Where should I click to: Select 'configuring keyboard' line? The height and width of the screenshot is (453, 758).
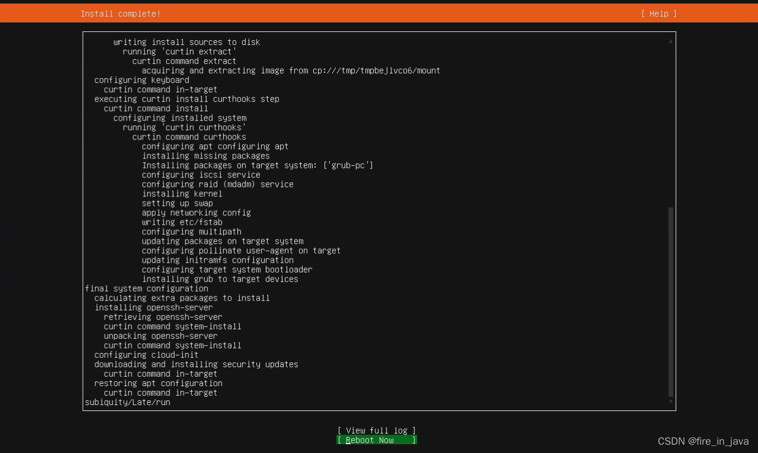click(x=142, y=80)
